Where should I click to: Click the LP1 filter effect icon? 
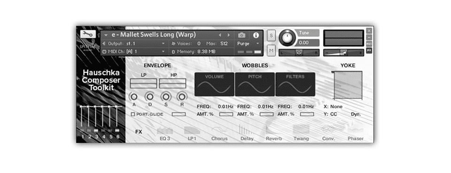192,130
